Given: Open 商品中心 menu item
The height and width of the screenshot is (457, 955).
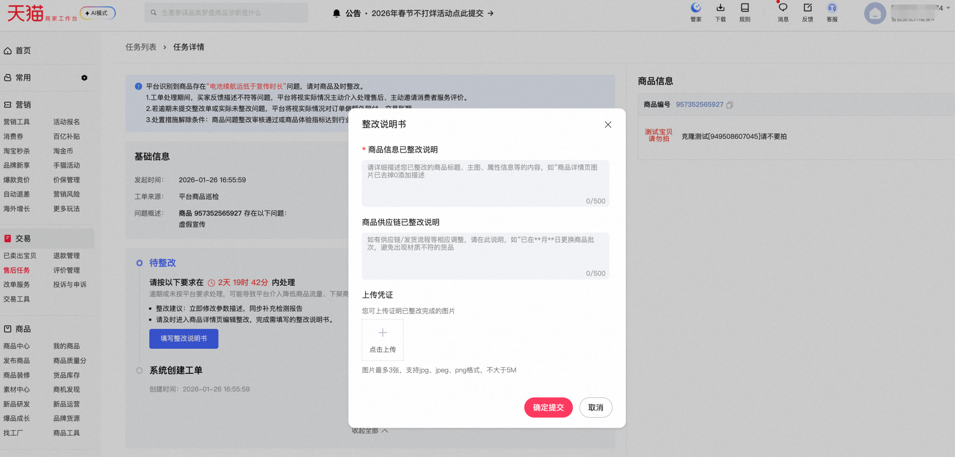Looking at the screenshot, I should [x=16, y=346].
